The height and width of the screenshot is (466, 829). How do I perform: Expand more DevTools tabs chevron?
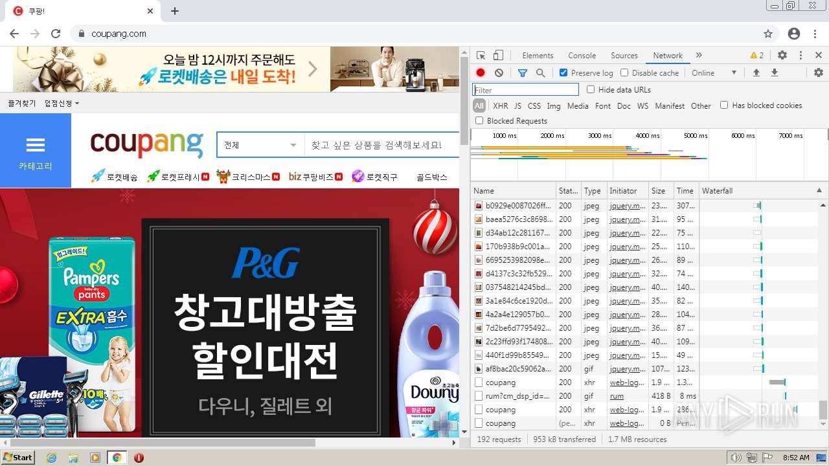tap(699, 56)
